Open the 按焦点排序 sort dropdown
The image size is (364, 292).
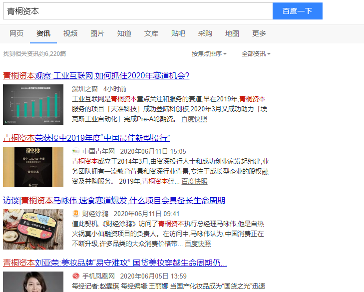pos(209,54)
